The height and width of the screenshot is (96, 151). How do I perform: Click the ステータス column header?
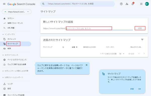110,47
